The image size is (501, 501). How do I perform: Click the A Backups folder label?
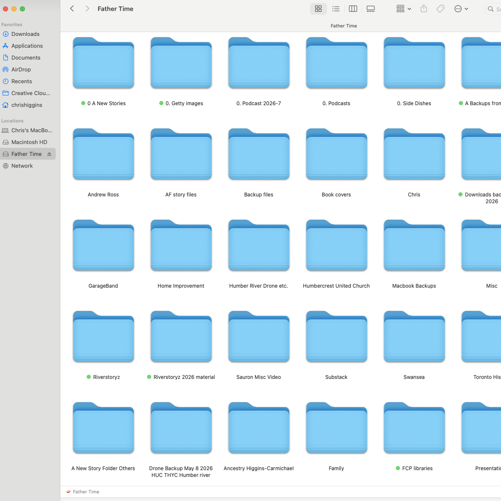479,103
